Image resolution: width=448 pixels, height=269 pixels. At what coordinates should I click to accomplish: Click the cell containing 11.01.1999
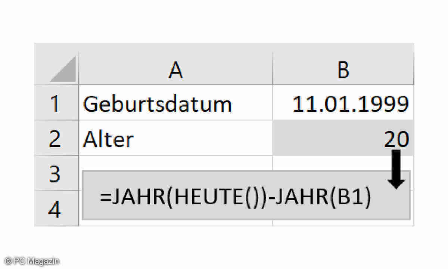350,104
